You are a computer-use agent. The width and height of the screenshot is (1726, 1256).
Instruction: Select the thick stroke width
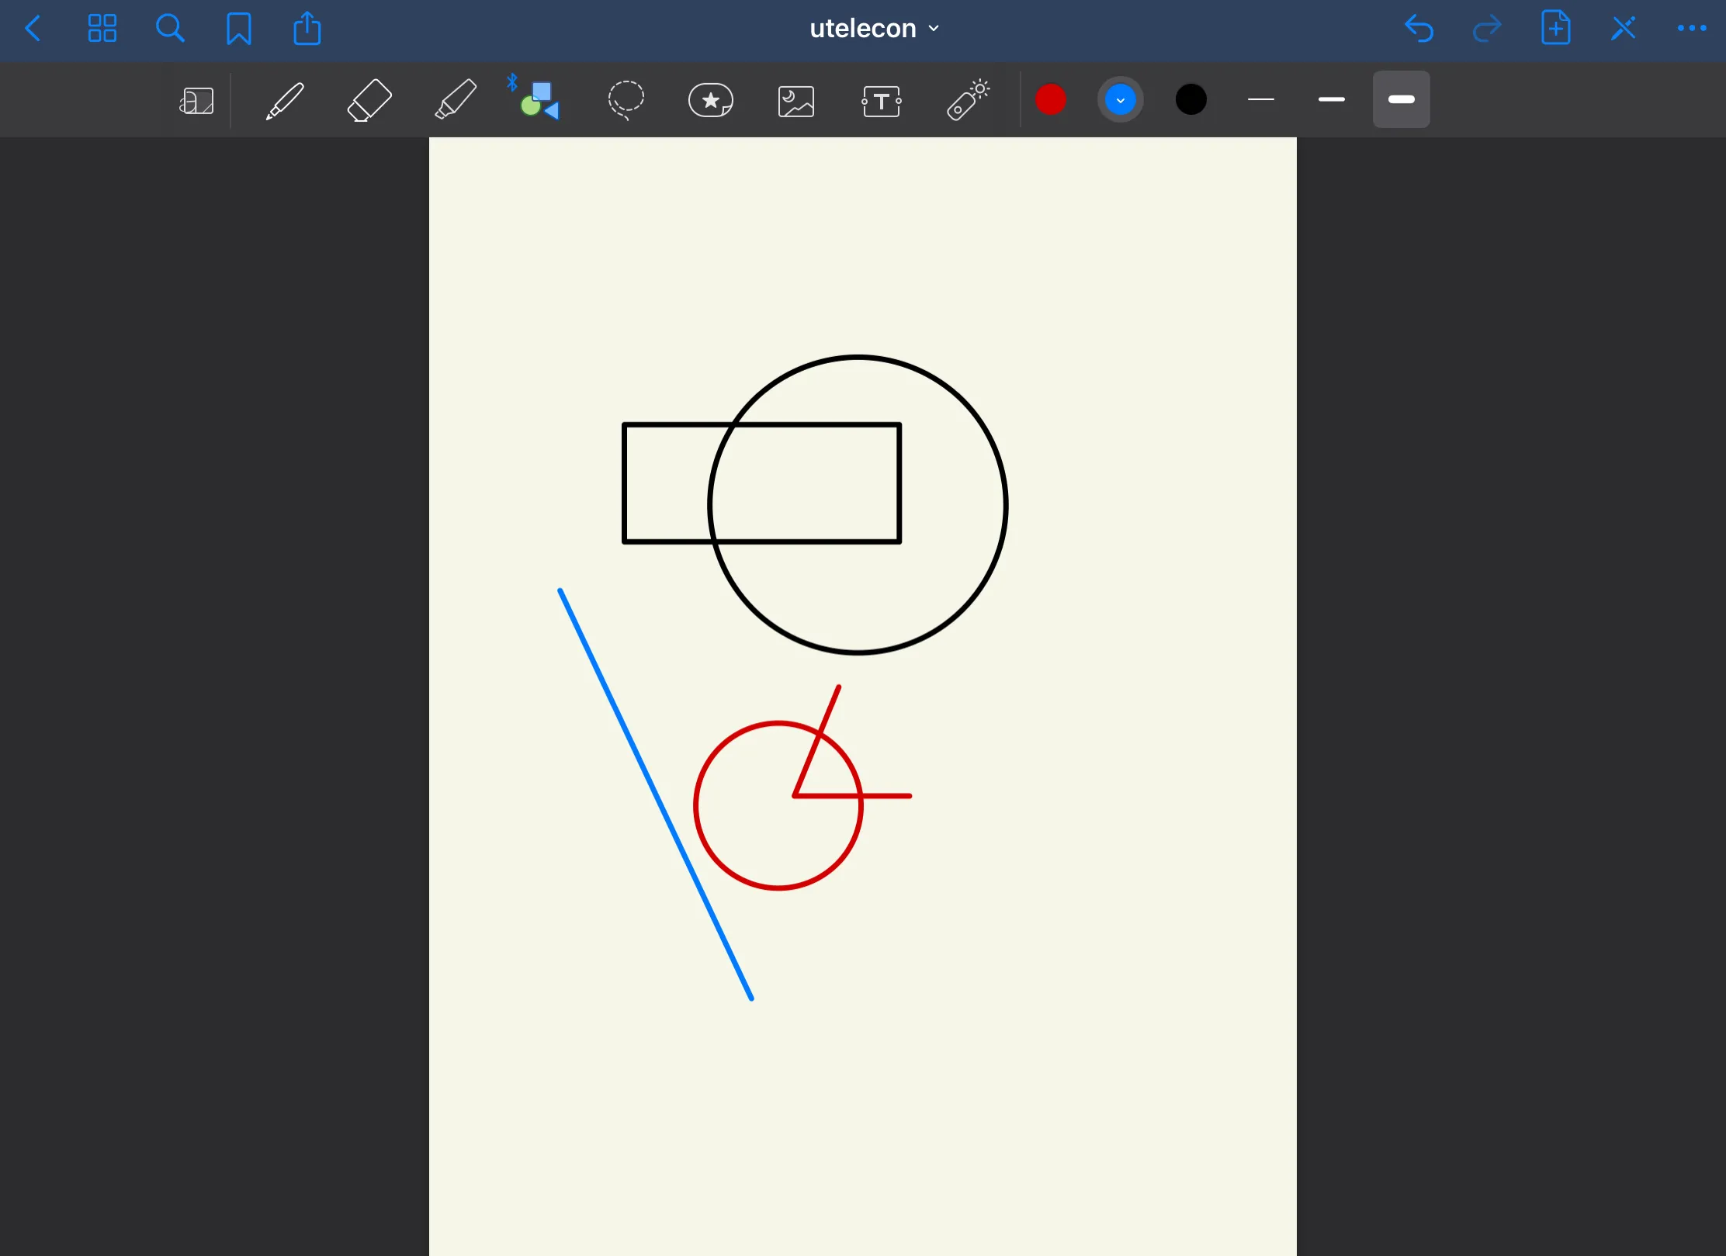tap(1401, 99)
